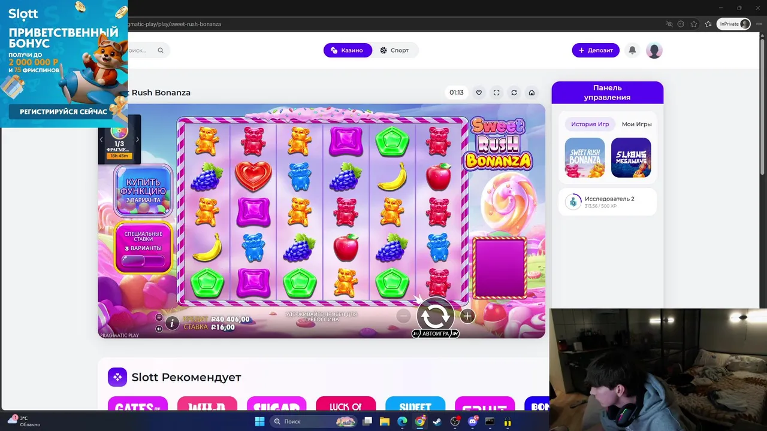Open the weather widget showing 3°C
767x431 pixels.
coord(24,421)
